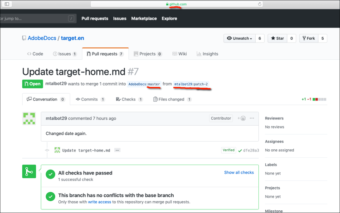Image resolution: width=340 pixels, height=213 pixels.
Task: Switch to the Code tab
Action: coord(35,54)
